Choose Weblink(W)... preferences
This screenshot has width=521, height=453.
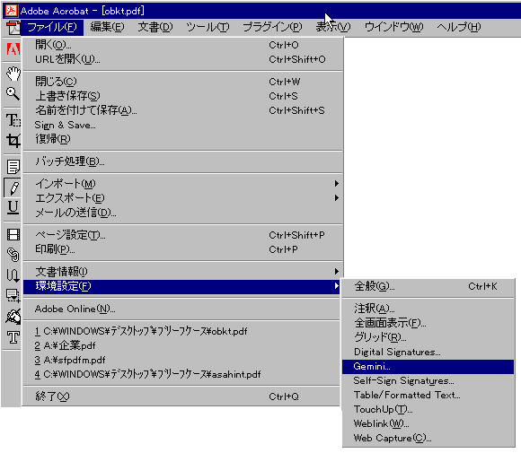428,423
